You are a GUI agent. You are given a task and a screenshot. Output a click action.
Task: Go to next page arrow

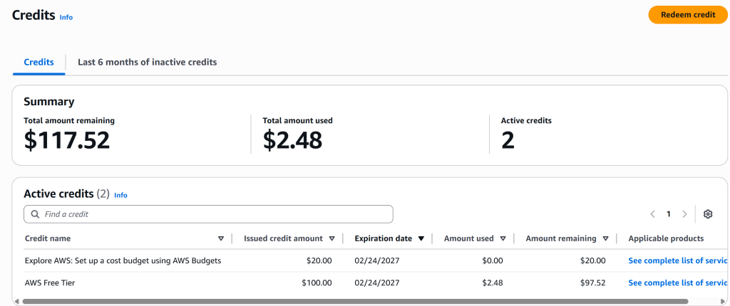684,214
